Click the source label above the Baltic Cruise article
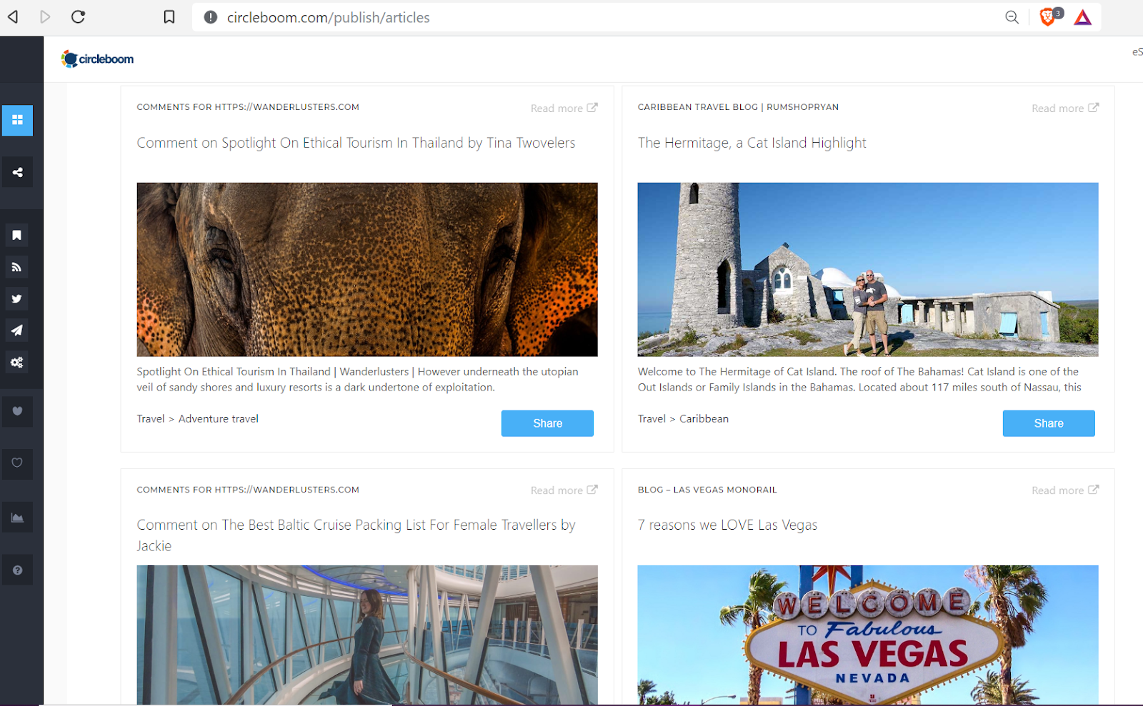Image resolution: width=1143 pixels, height=706 pixels. (248, 490)
